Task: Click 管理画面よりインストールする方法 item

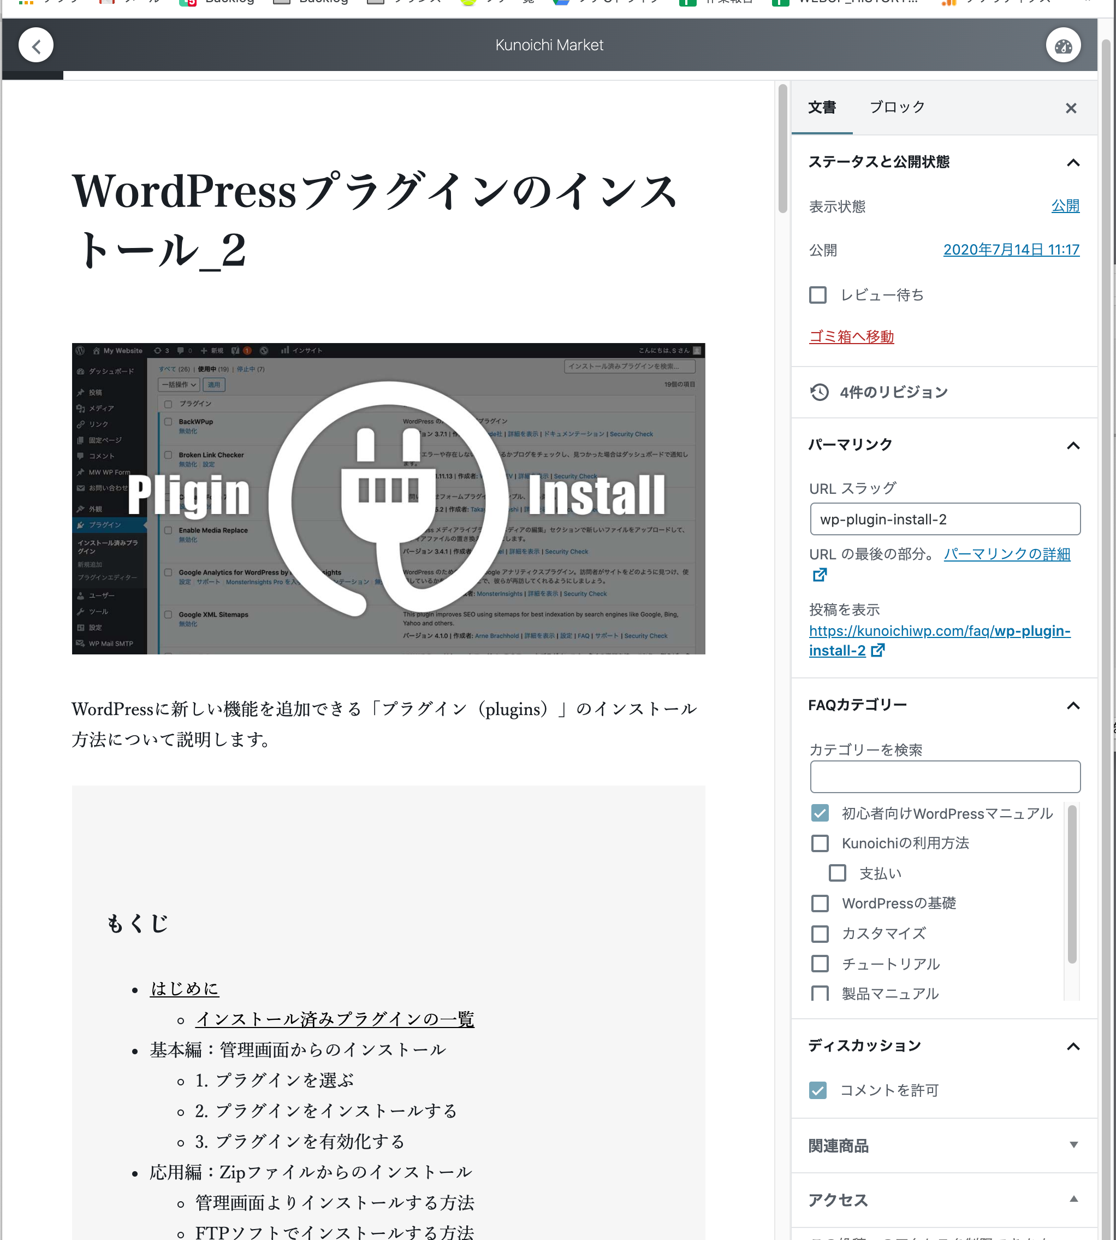Action: pyautogui.click(x=335, y=1202)
